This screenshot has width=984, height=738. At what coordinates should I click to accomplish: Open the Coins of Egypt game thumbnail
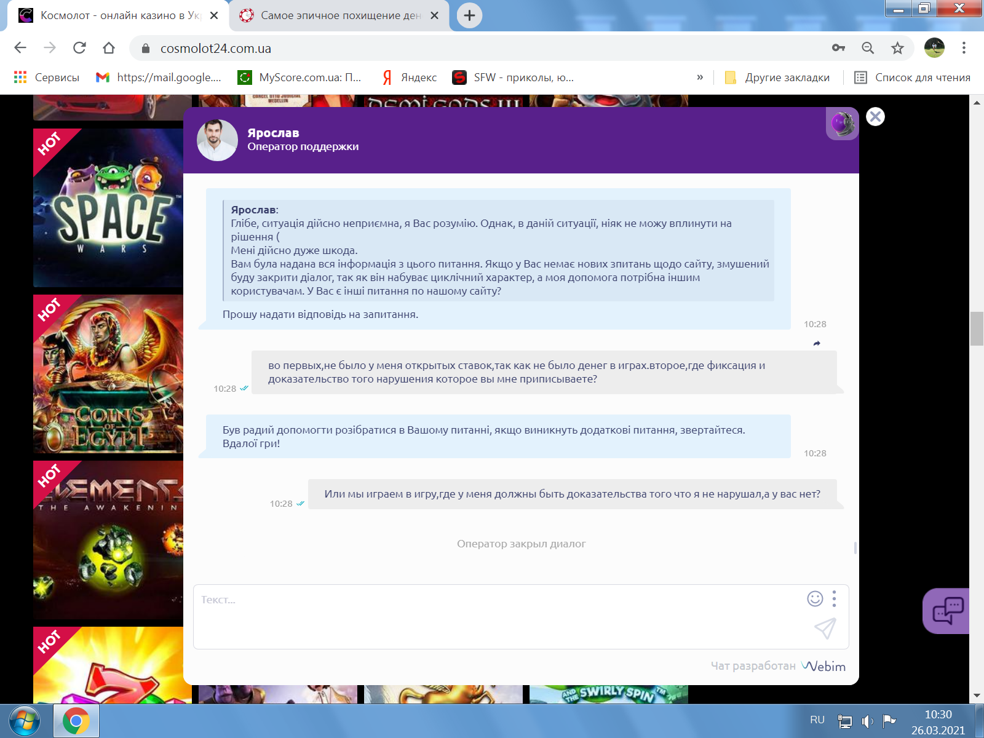click(x=108, y=374)
